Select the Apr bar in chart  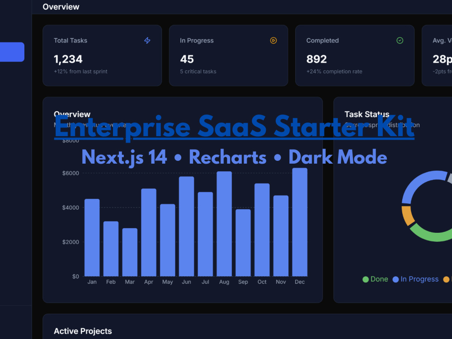pyautogui.click(x=149, y=232)
